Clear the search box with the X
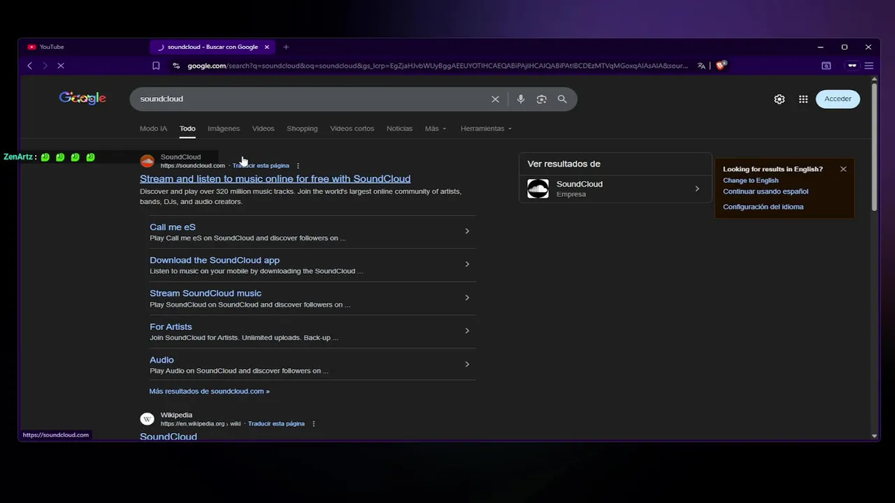The width and height of the screenshot is (895, 503). coord(495,99)
